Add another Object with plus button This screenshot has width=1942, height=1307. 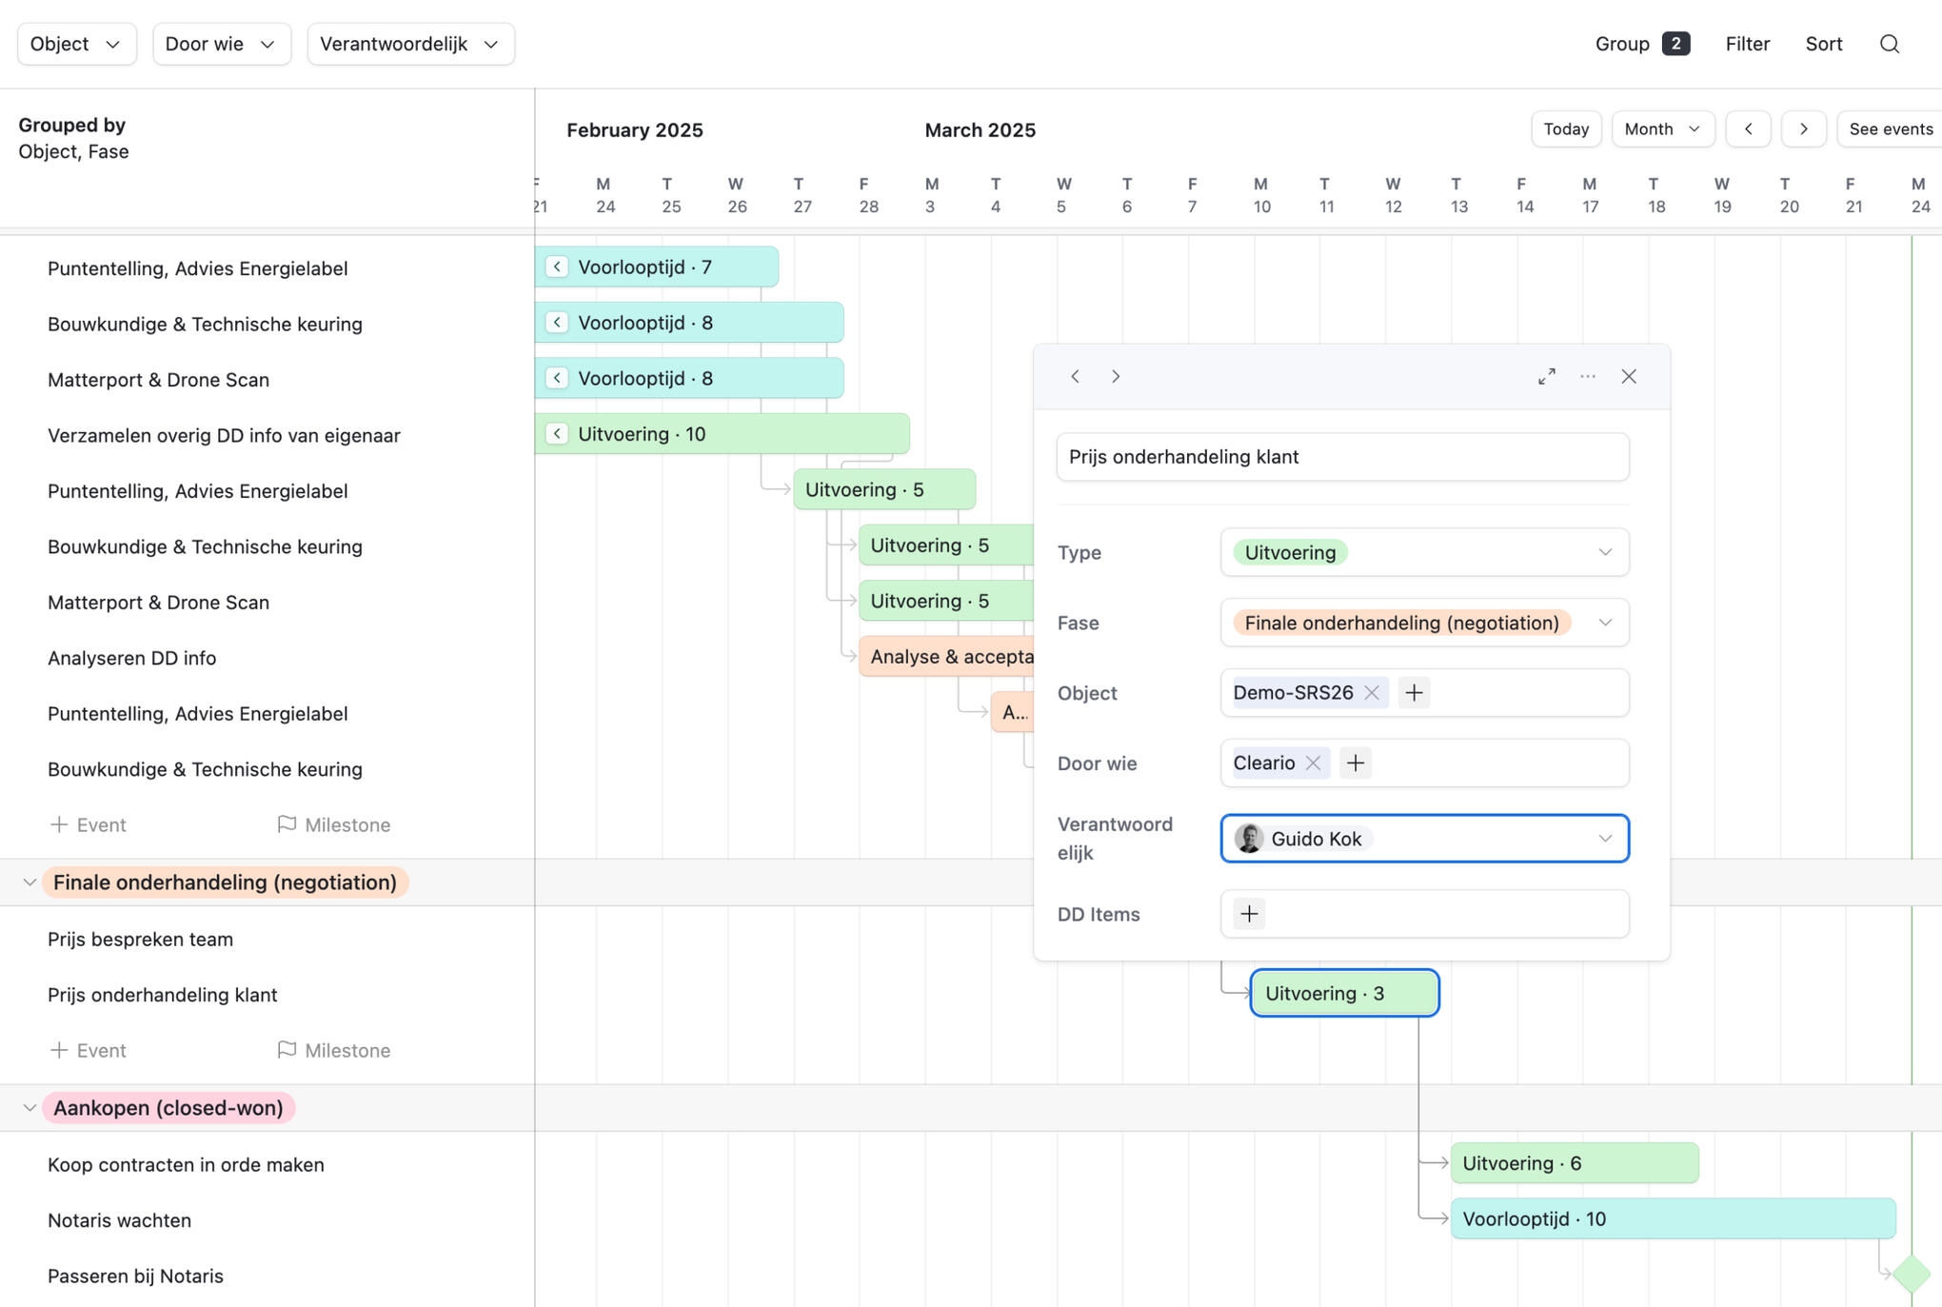tap(1414, 692)
